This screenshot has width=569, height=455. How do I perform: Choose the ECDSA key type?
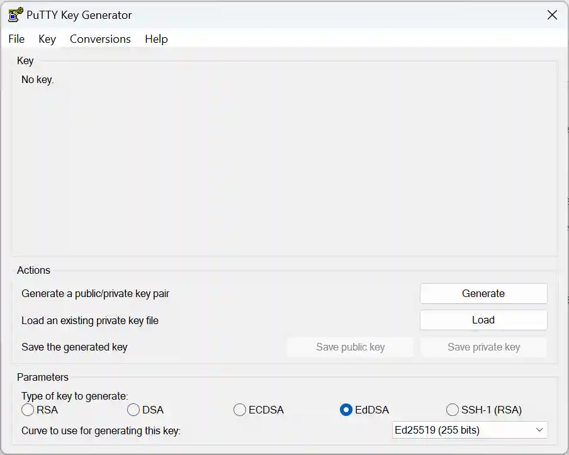pyautogui.click(x=240, y=410)
